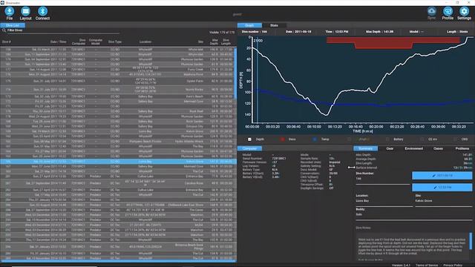Click the Dive Number input field

coord(383,179)
